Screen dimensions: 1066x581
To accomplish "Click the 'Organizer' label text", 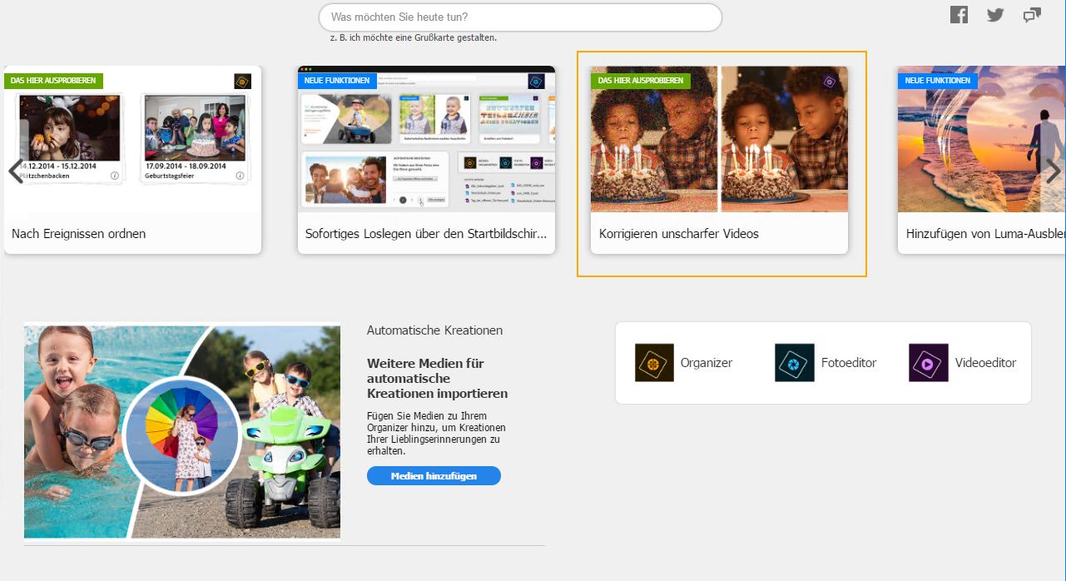I will (707, 363).
